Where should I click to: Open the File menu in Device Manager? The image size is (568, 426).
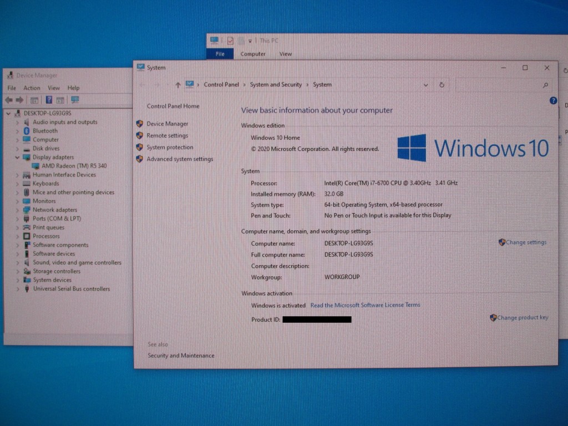pos(12,88)
